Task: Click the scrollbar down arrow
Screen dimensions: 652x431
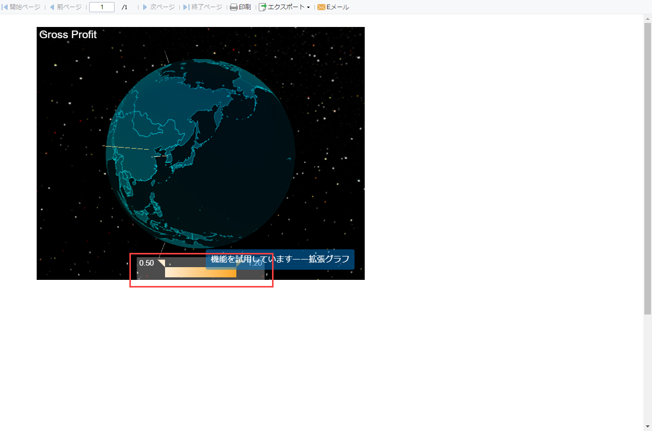Action: 647,426
